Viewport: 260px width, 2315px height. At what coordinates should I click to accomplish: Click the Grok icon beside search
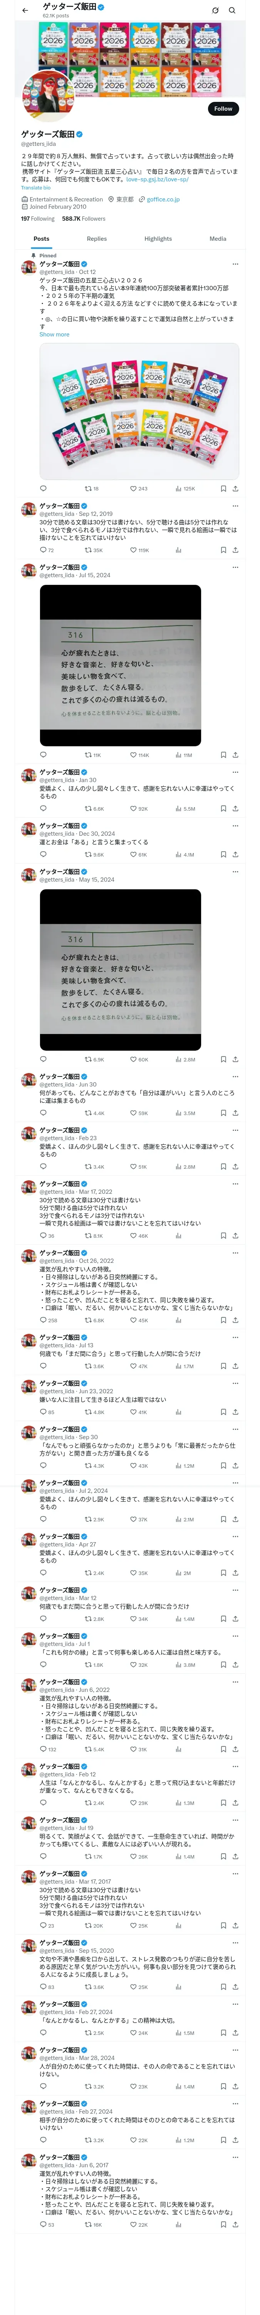coord(215,11)
